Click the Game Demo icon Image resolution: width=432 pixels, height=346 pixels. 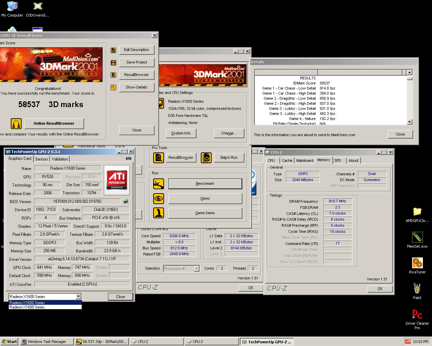click(159, 213)
